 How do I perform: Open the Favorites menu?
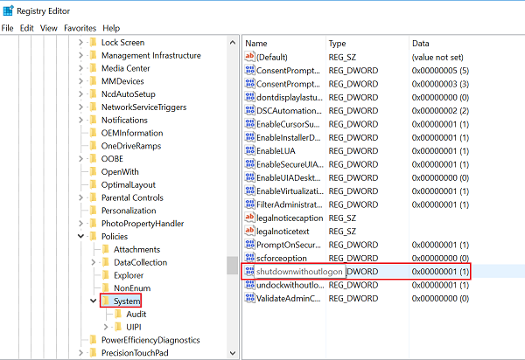pyautogui.click(x=80, y=28)
